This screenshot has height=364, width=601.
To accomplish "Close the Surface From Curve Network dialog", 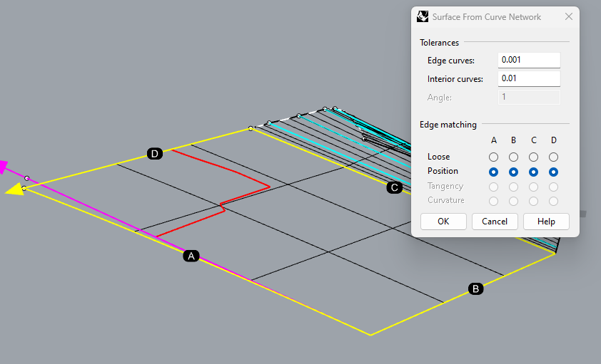I will pyautogui.click(x=569, y=16).
